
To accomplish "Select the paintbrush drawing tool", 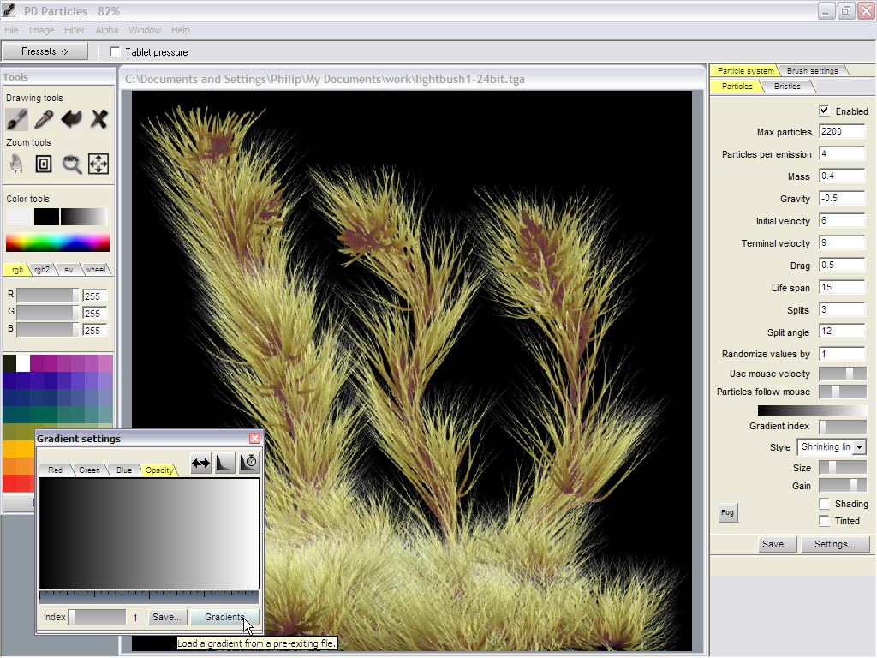I will click(x=17, y=119).
